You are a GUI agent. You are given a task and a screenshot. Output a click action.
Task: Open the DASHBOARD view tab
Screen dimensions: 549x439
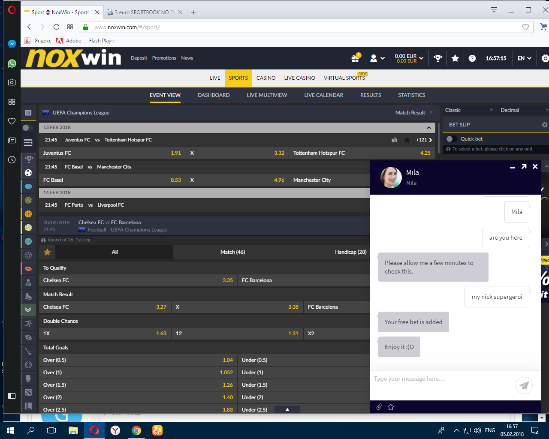(x=214, y=95)
